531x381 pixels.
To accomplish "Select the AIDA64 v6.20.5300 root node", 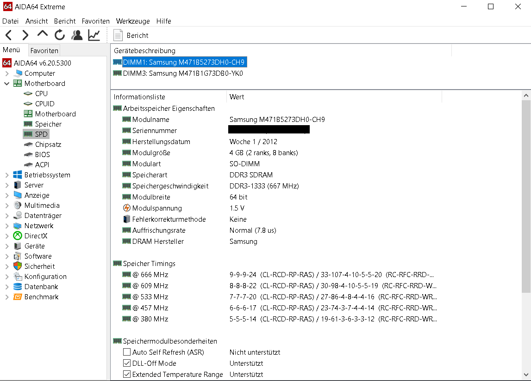I will click(37, 63).
